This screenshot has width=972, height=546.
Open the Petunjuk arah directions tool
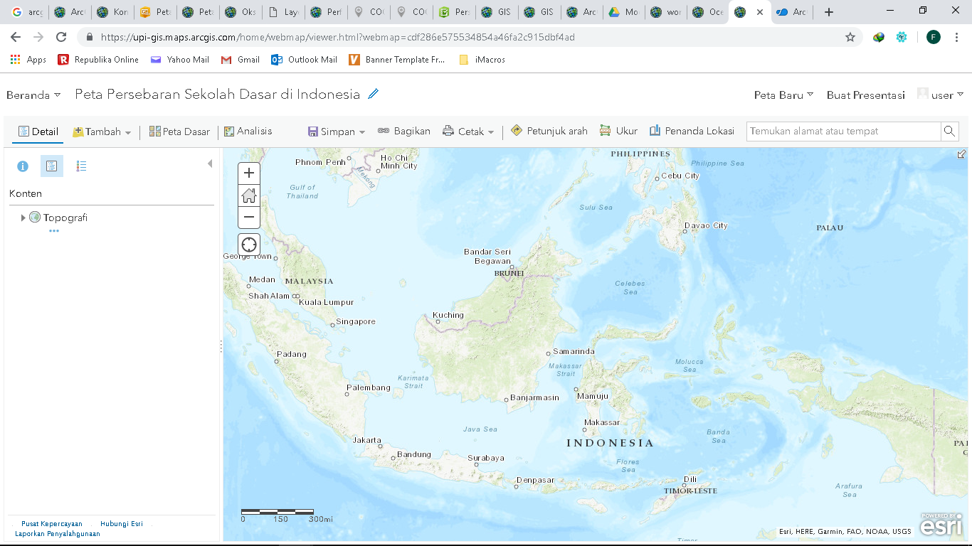click(x=549, y=131)
